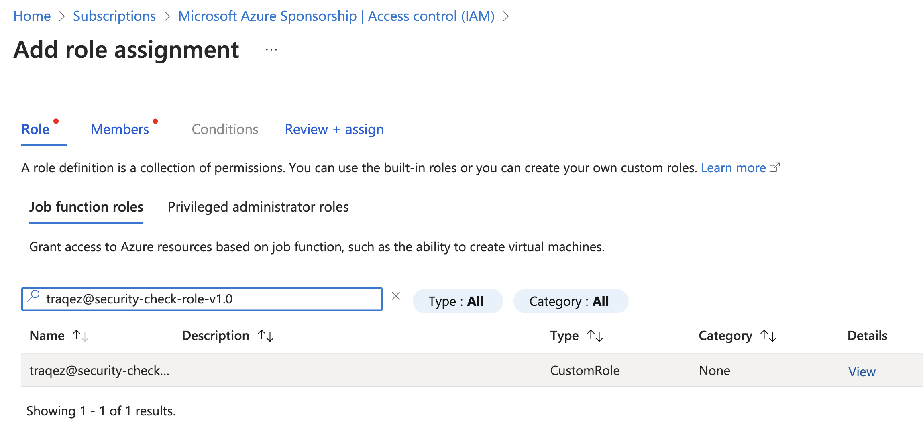Click inside the role search field

pyautogui.click(x=201, y=299)
